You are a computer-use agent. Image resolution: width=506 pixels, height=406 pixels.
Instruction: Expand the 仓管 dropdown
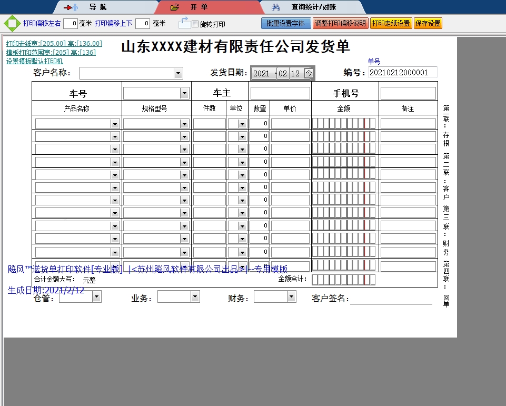pyautogui.click(x=96, y=296)
